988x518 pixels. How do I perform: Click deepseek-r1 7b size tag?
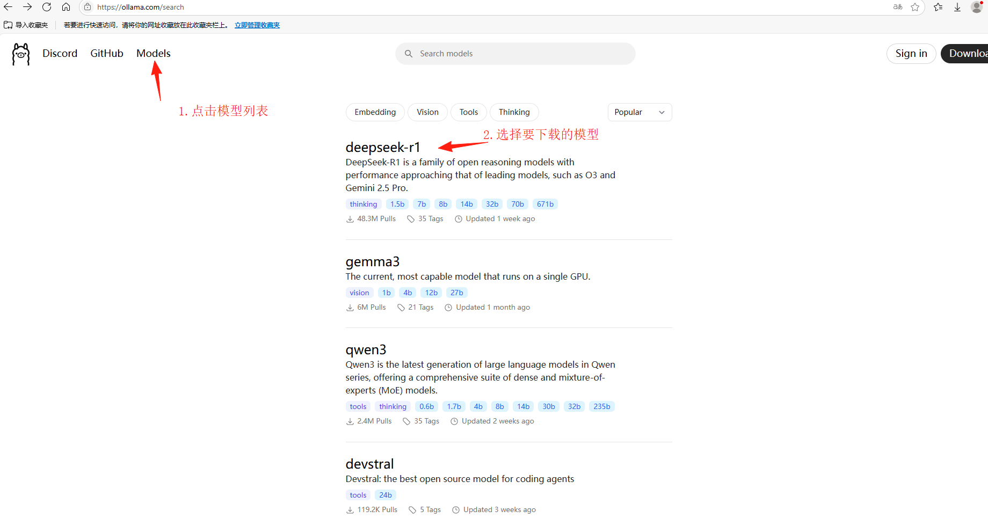(422, 204)
